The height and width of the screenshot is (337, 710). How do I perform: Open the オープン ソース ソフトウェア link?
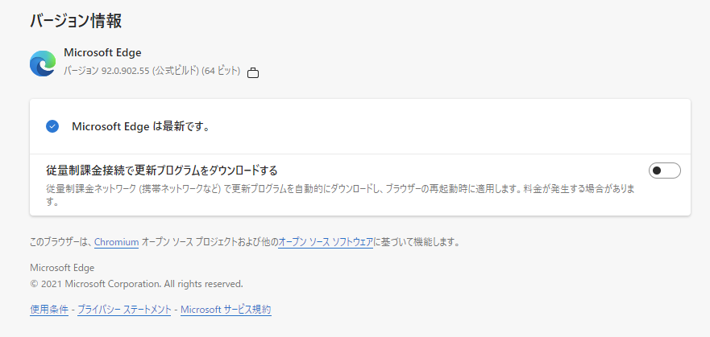pos(326,242)
